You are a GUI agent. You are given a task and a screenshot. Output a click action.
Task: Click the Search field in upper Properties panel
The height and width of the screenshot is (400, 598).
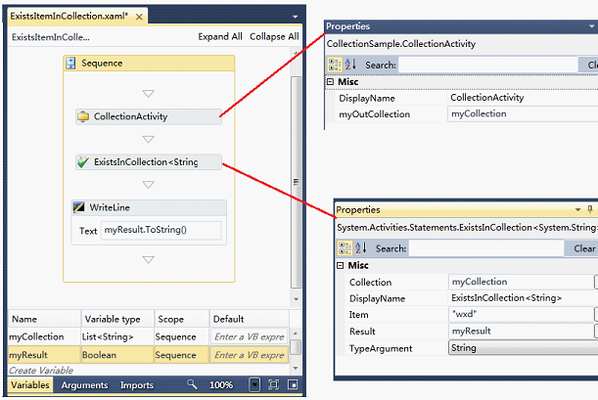point(487,66)
